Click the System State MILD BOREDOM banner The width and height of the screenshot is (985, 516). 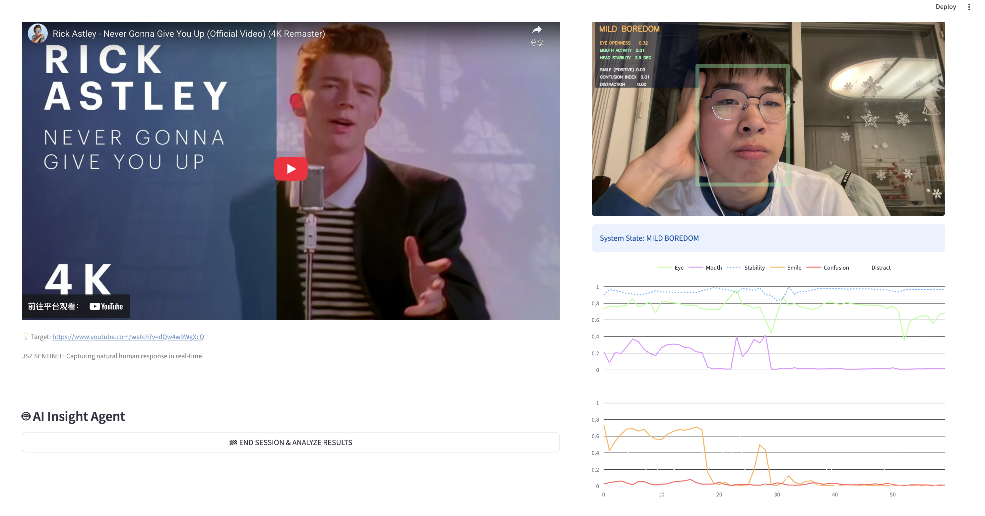point(768,238)
